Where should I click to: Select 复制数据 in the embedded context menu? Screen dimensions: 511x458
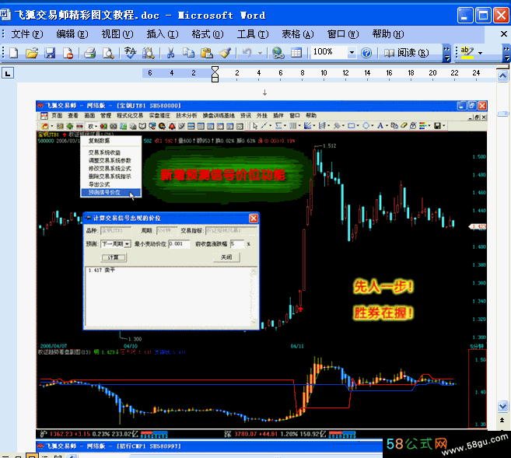(x=110, y=141)
